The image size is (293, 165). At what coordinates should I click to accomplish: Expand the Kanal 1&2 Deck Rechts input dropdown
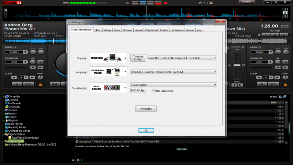pyautogui.click(x=182, y=58)
